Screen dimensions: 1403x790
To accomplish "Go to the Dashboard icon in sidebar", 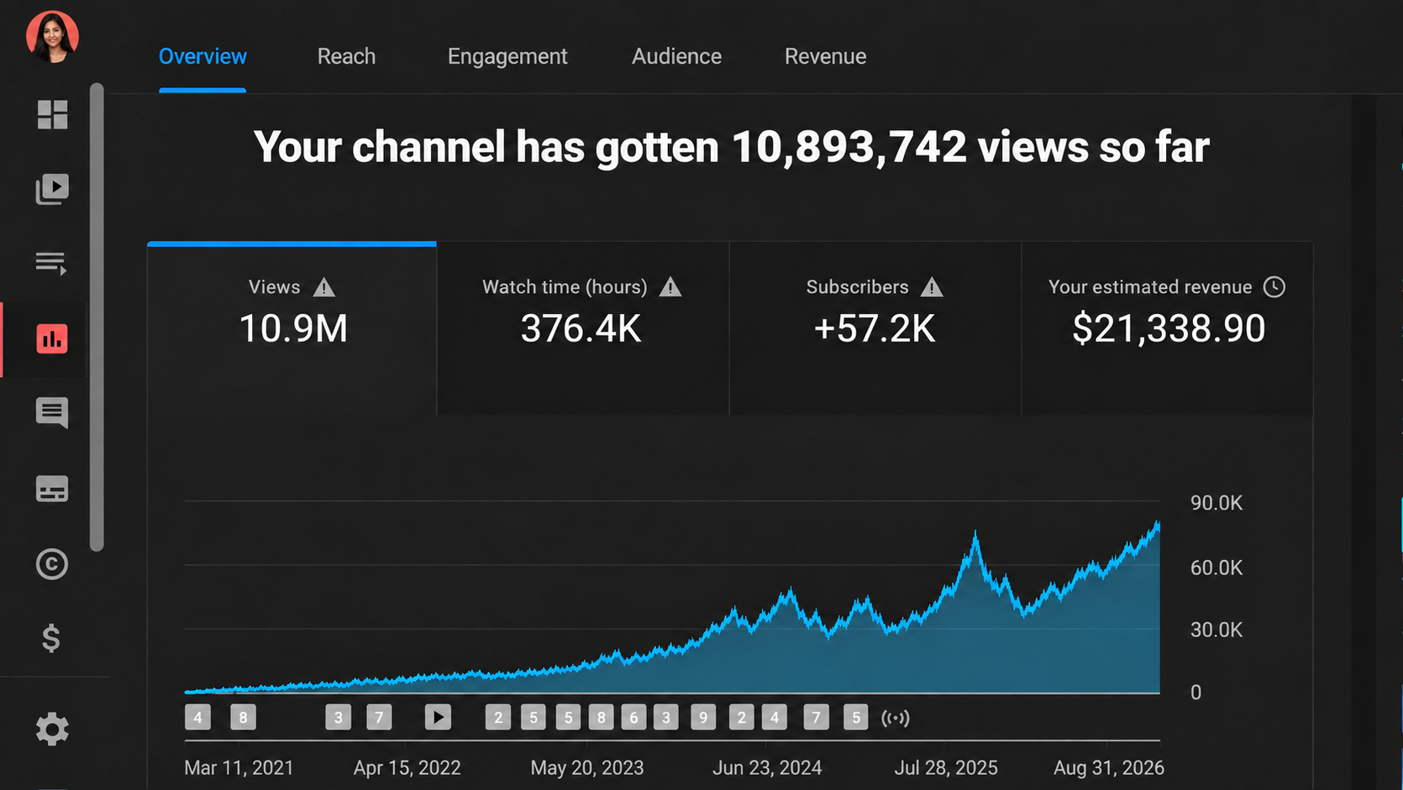I will 52,114.
